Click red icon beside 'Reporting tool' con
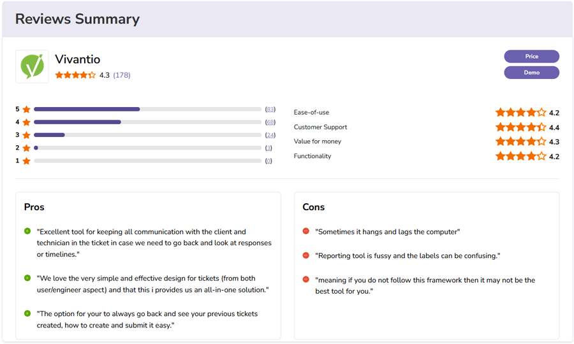 [306, 255]
